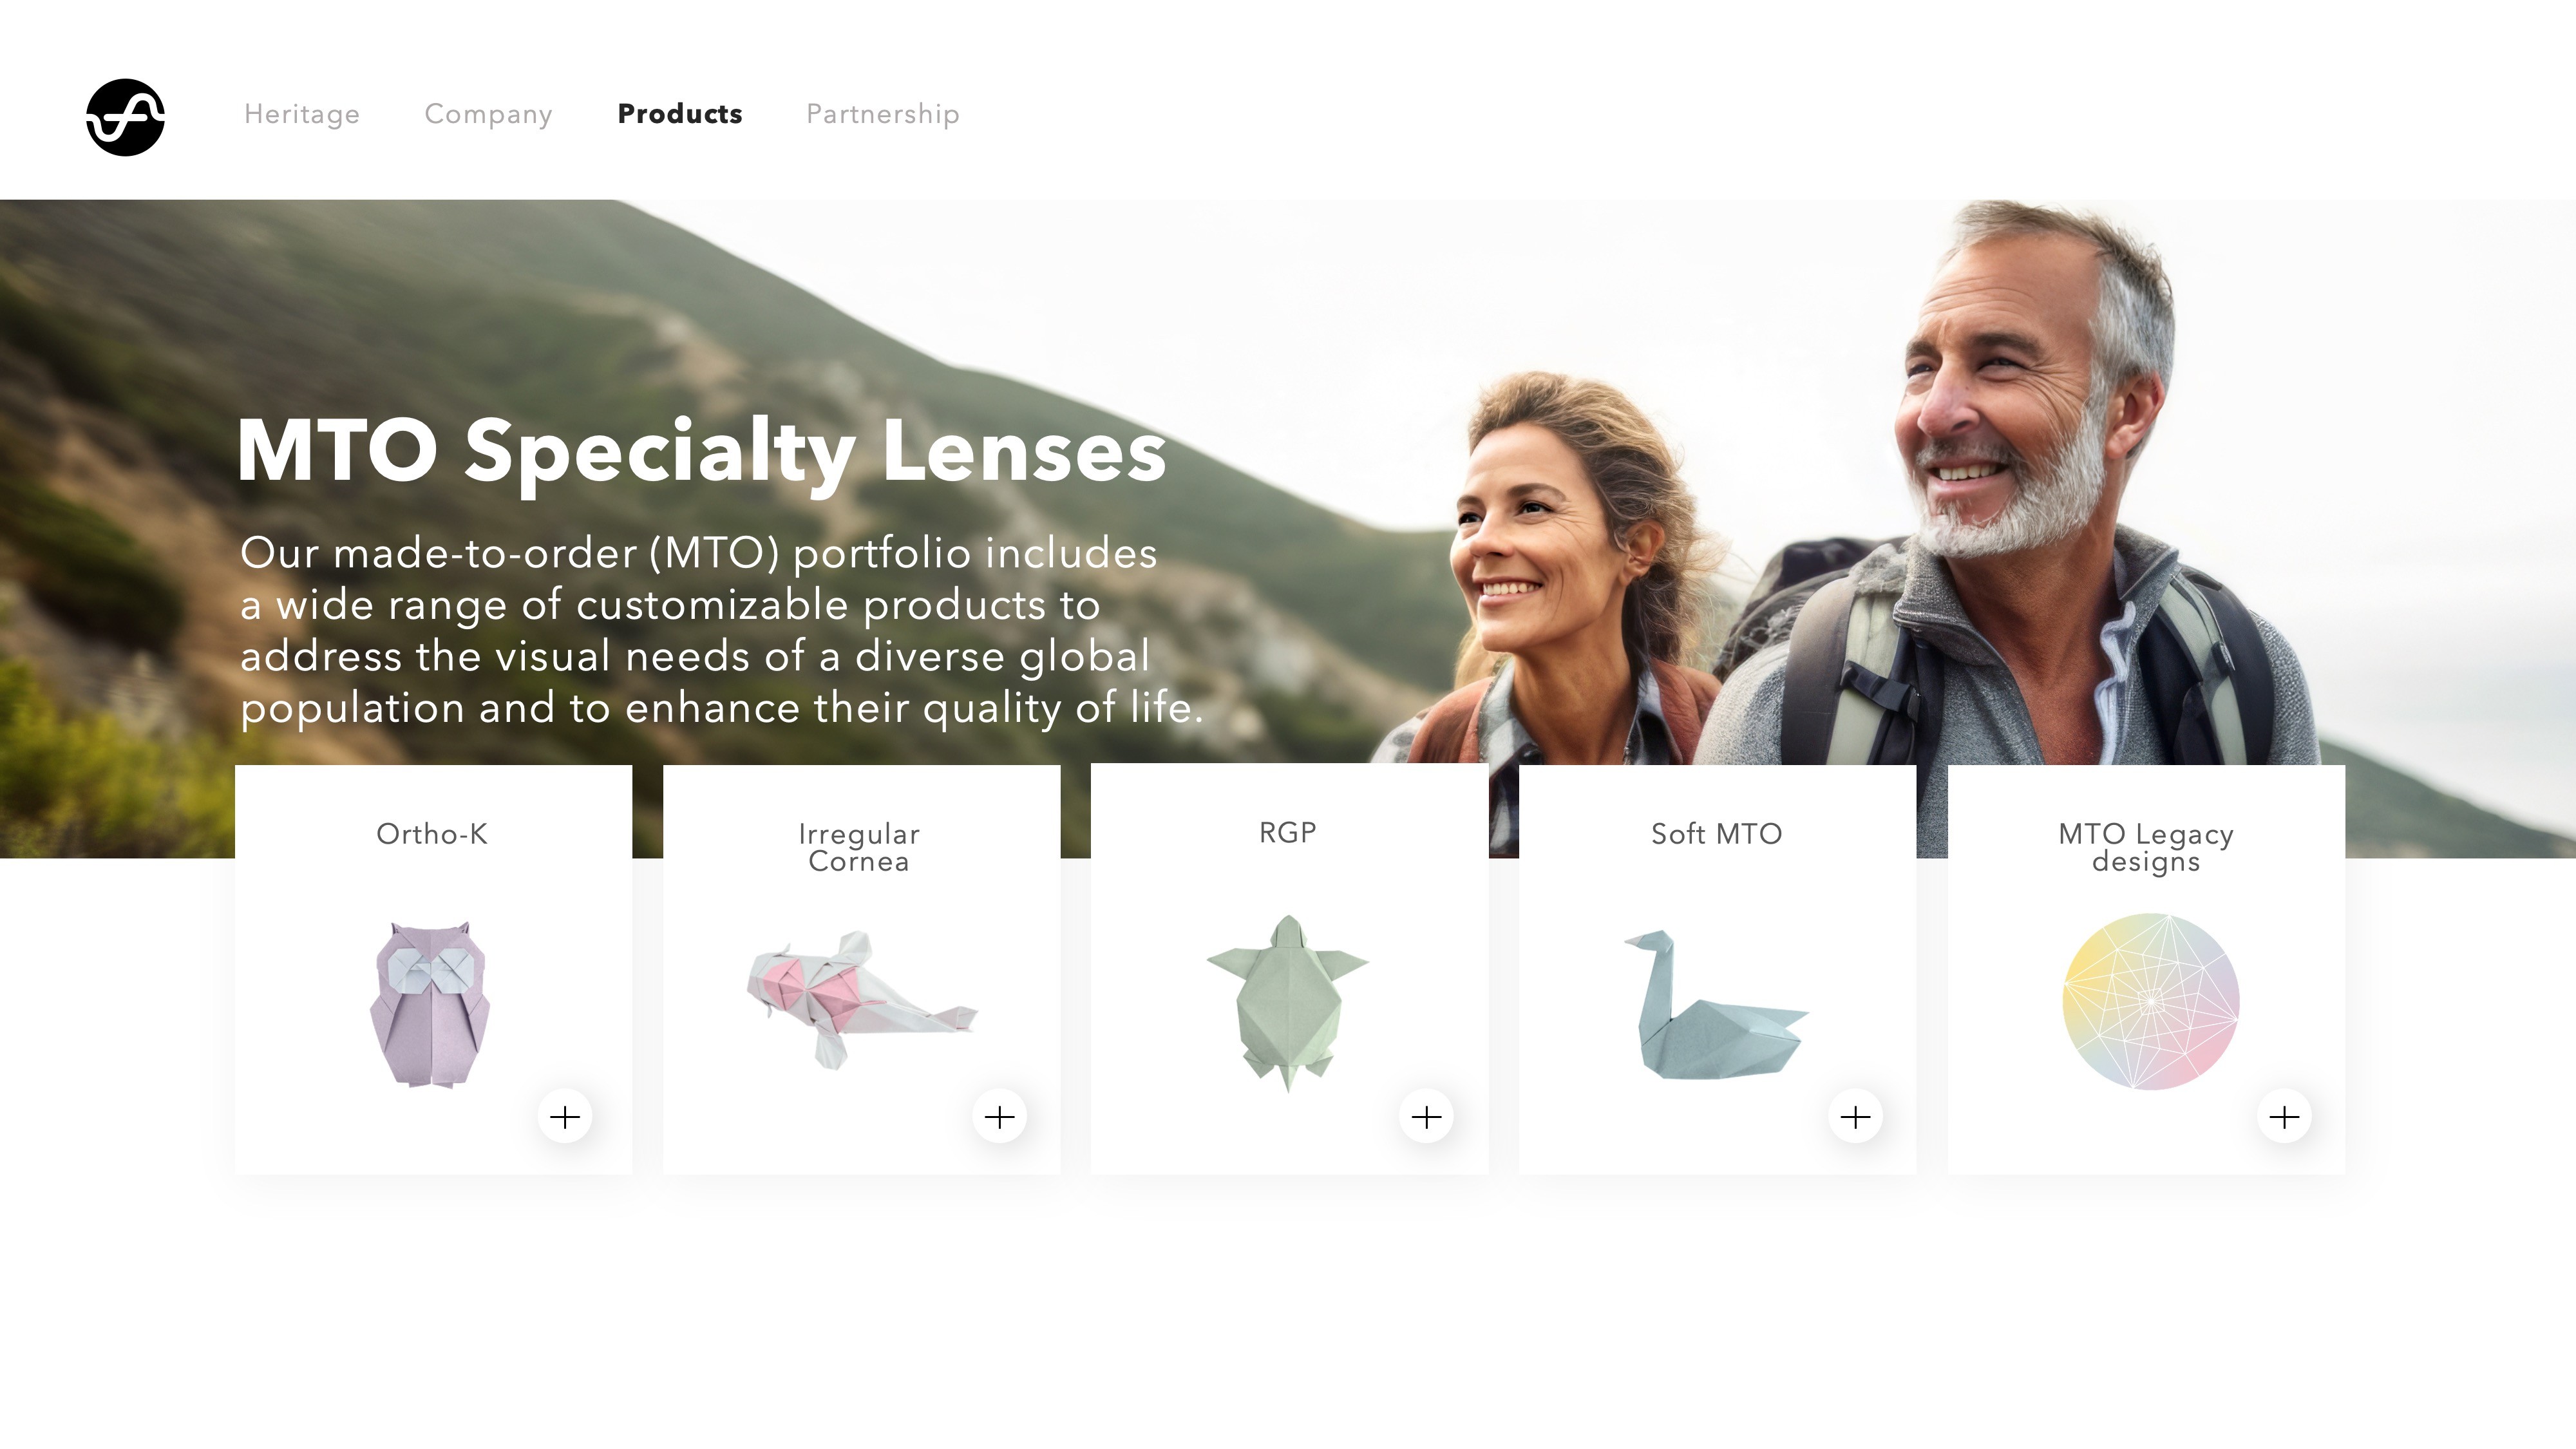Click the Company navigation tab

point(488,113)
